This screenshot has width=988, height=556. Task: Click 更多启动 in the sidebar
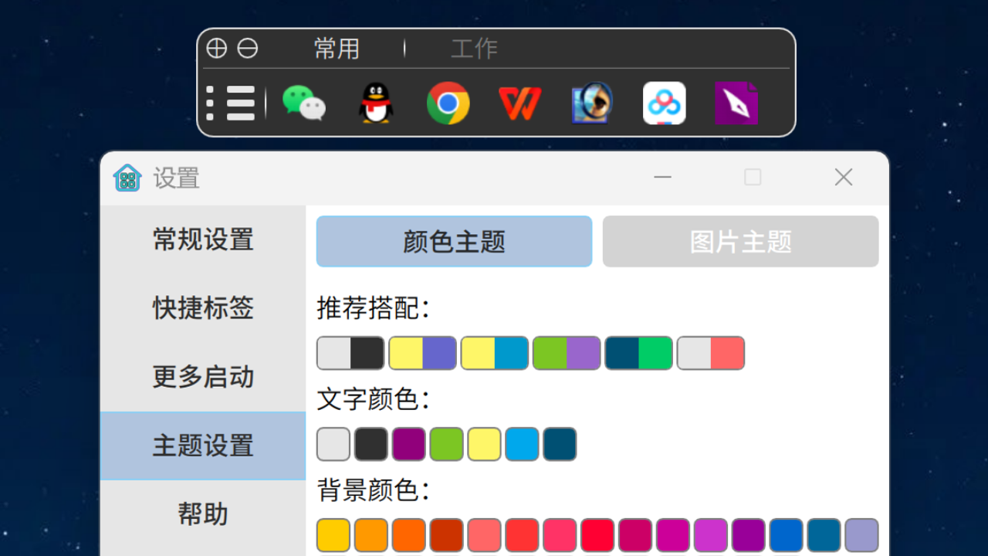pos(202,378)
